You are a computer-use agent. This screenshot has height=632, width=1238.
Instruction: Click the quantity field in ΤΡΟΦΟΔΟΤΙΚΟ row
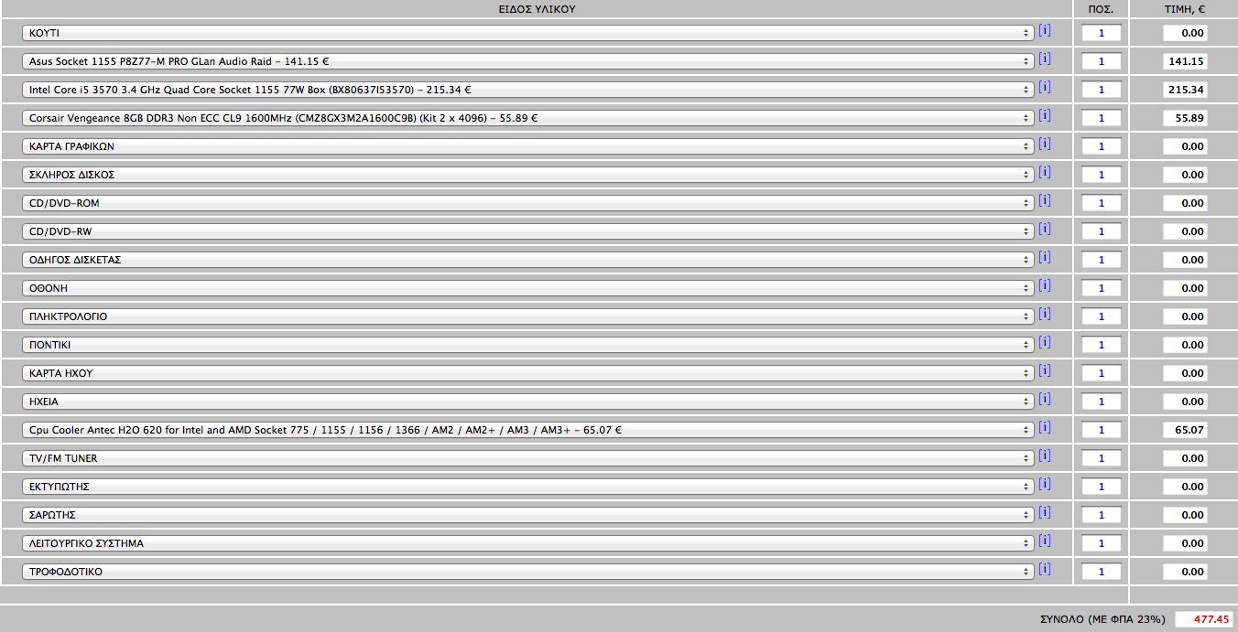coord(1102,572)
